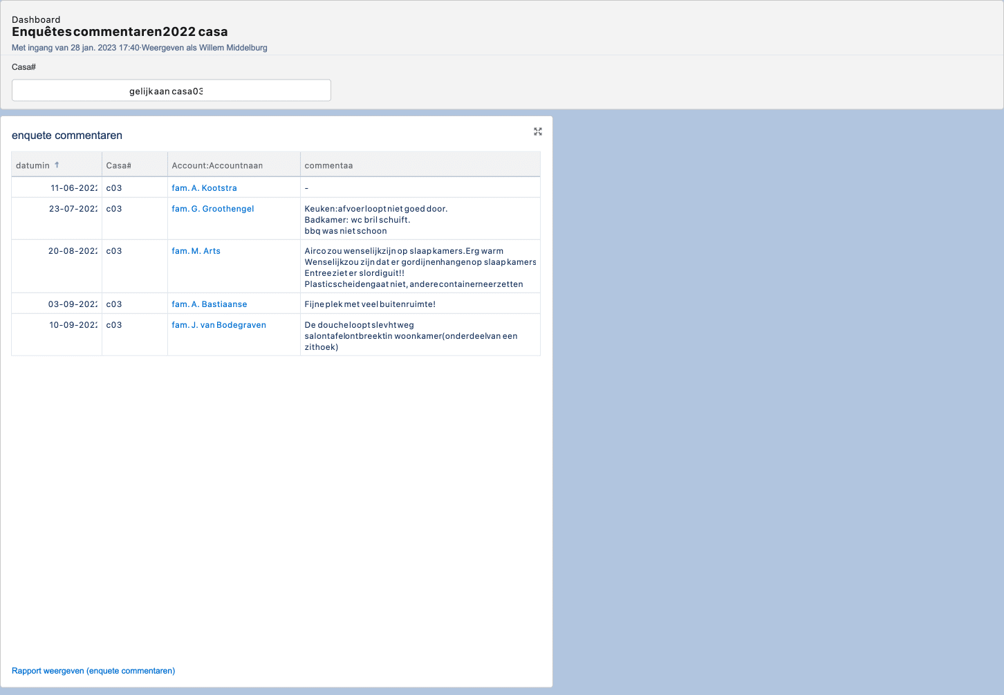Click the Dashboard label above the title
This screenshot has width=1004, height=695.
36,19
